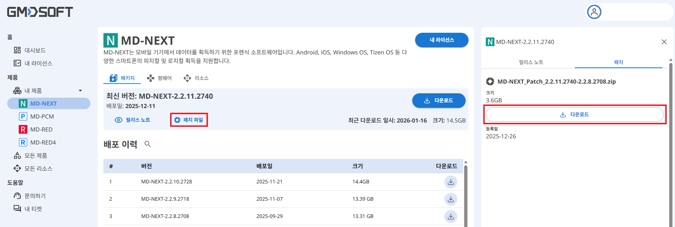Select MD-RED4 product in sidebar
Viewport: 675px width, 227px height.
click(x=37, y=142)
